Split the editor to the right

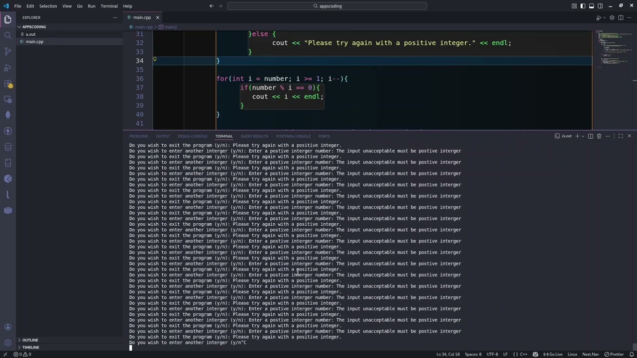[621, 17]
